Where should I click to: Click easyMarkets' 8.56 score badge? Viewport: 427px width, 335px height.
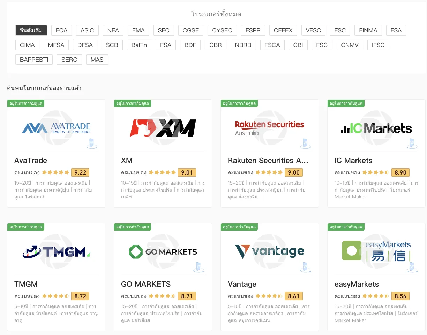[x=400, y=296]
